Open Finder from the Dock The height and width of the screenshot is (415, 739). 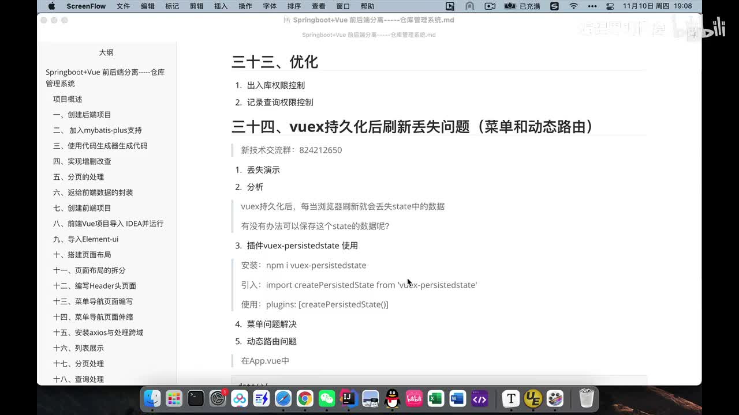point(152,398)
